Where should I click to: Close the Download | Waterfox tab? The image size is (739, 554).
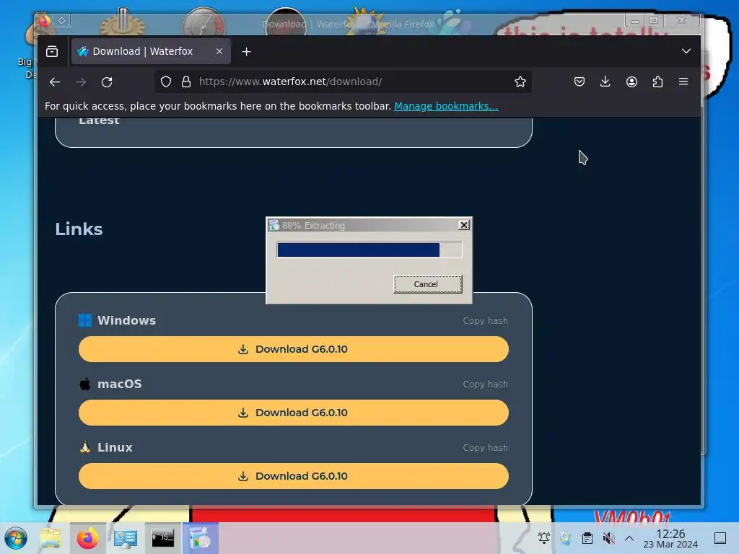(219, 51)
